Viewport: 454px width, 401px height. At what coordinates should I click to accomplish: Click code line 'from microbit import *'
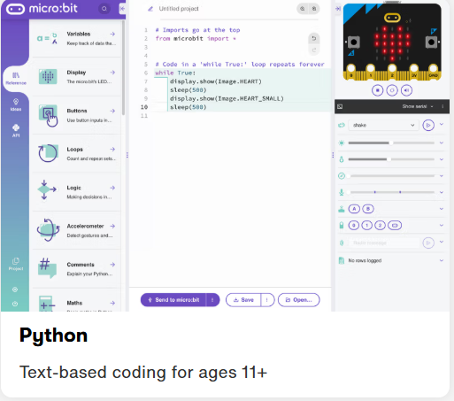click(196, 39)
